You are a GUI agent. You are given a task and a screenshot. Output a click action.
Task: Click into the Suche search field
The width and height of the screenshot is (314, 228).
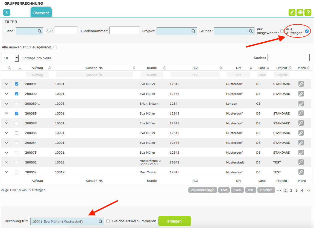click(288, 58)
